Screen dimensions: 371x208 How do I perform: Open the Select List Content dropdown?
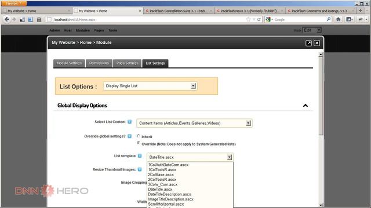pyautogui.click(x=194, y=123)
